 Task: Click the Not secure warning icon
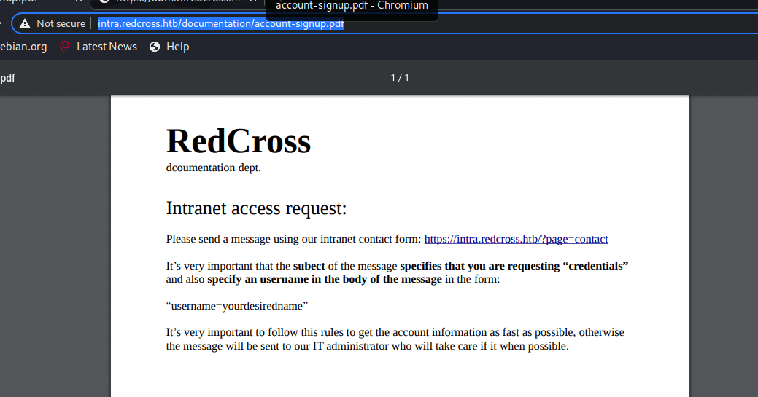point(25,23)
